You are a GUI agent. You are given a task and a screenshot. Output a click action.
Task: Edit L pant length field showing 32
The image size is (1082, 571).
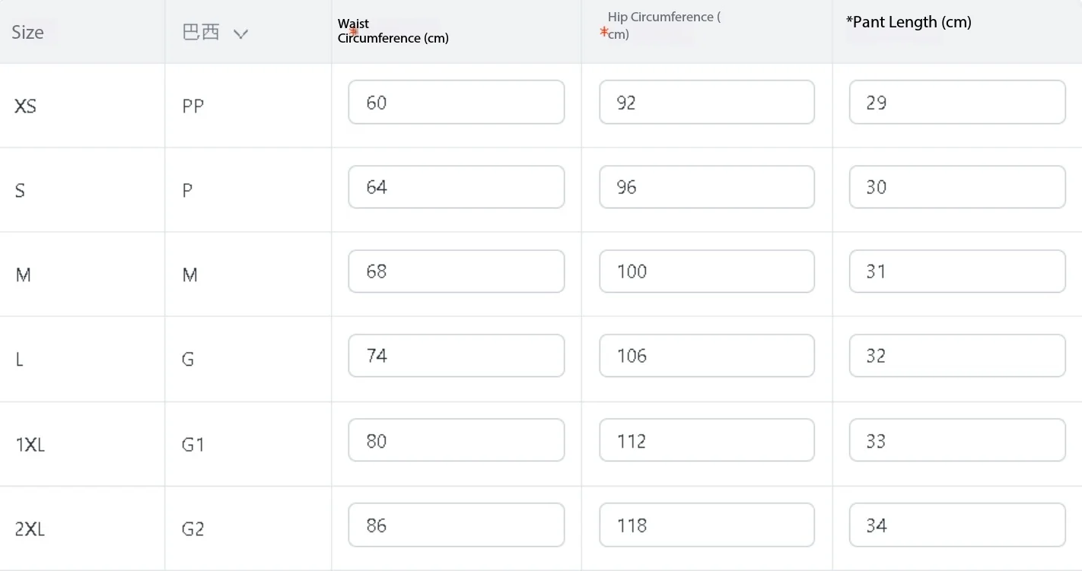pos(957,355)
